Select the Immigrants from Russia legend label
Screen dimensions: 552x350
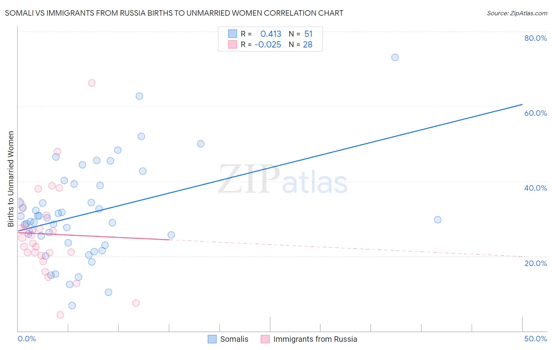[x=315, y=339]
